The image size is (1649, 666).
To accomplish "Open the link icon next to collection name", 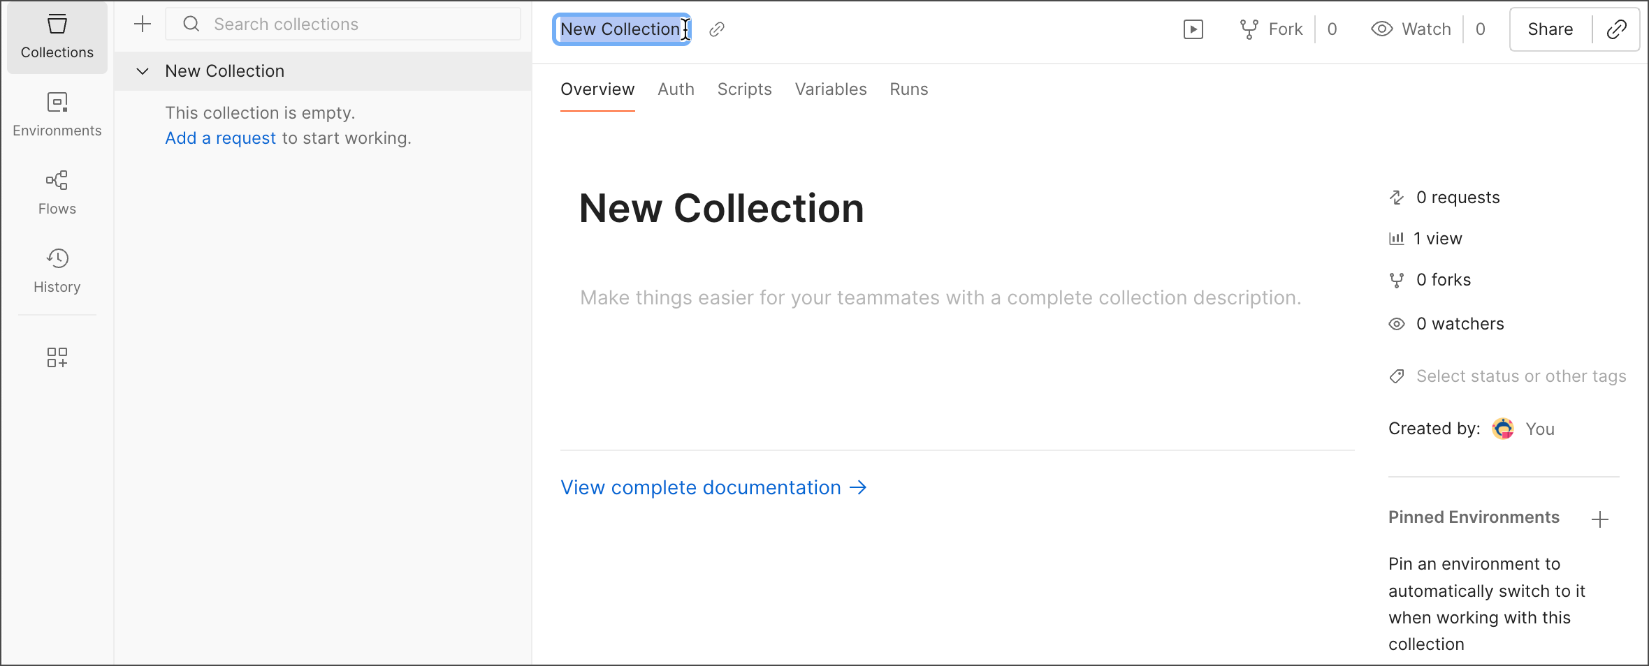I will [716, 29].
